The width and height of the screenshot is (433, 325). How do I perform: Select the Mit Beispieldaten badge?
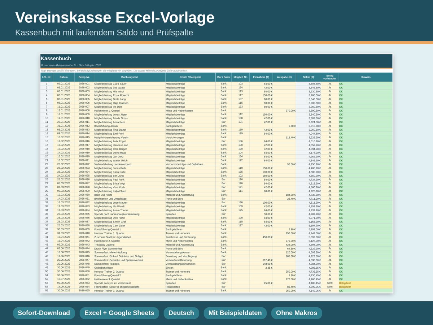click(235, 313)
